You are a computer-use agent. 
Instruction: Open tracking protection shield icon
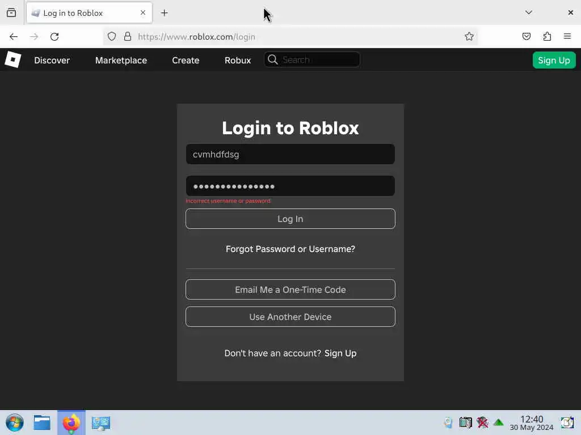pyautogui.click(x=112, y=36)
